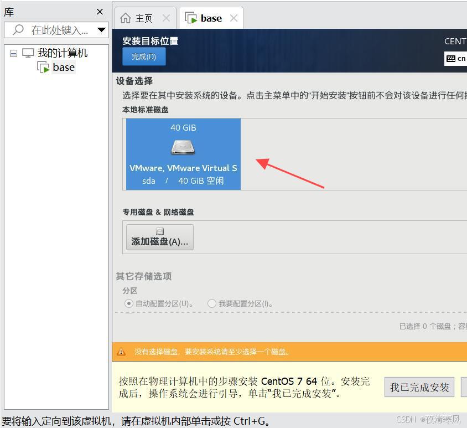Select the 40 GiB VMware virtual disk sda
The height and width of the screenshot is (428, 467).
(184, 154)
